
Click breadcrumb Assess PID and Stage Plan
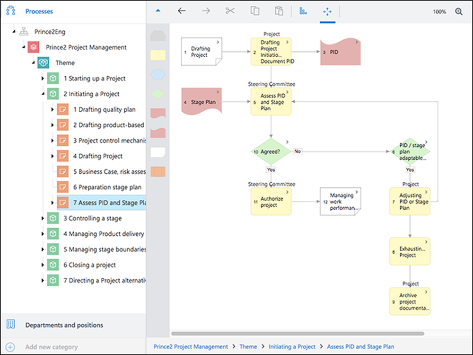click(x=360, y=346)
